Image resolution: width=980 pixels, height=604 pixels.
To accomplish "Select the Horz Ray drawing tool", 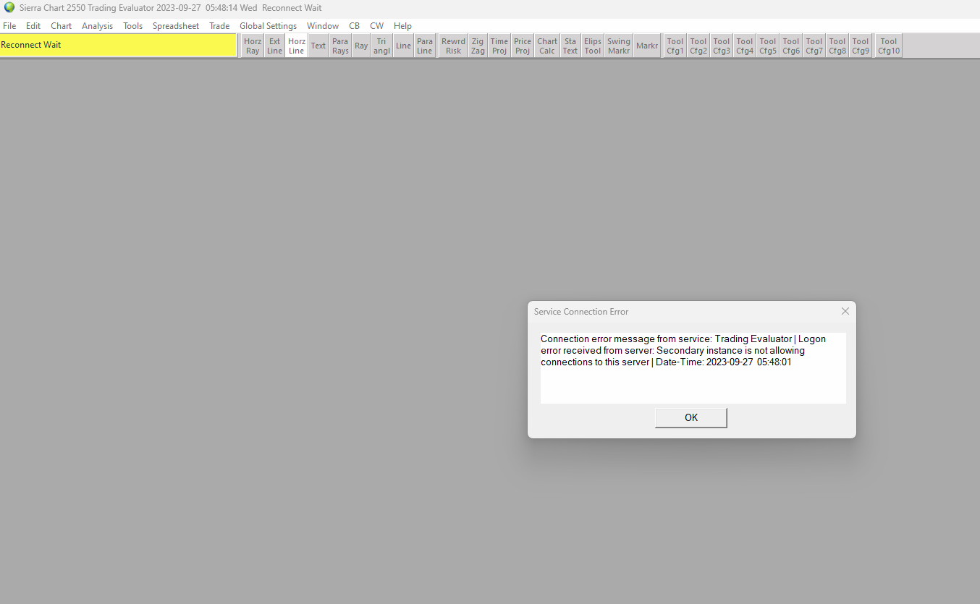I will point(253,46).
